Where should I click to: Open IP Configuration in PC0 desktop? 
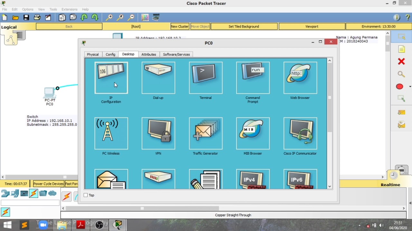tap(111, 78)
